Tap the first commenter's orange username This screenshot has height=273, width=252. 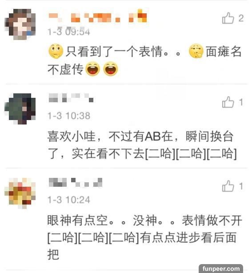pyautogui.click(x=98, y=16)
